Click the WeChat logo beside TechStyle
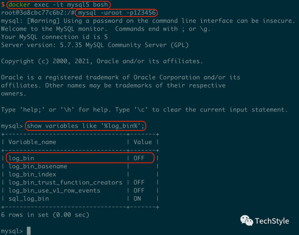The width and height of the screenshot is (299, 235). 246,221
